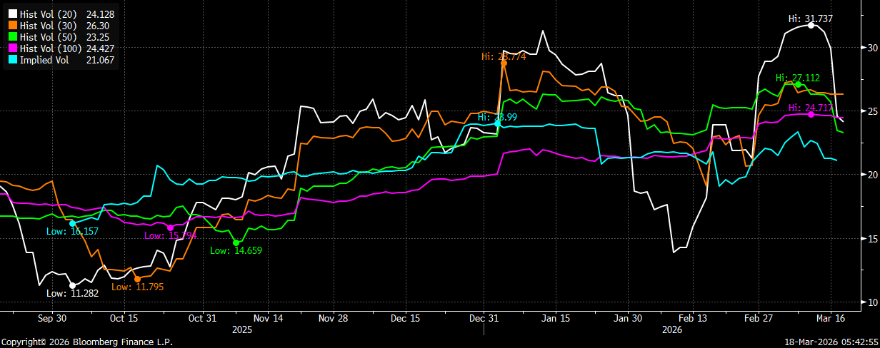Click the white marker at Low: 11.282
Image resolution: width=880 pixels, height=348 pixels.
point(72,285)
